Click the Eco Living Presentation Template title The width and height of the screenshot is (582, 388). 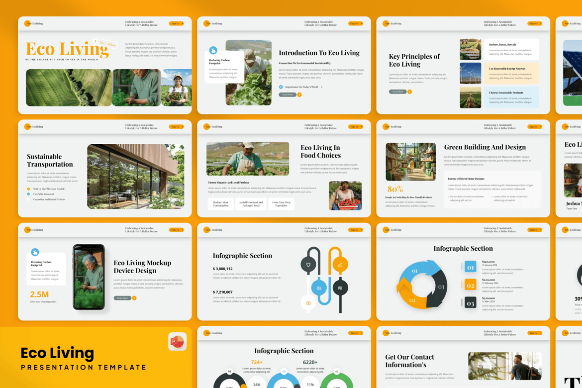(x=84, y=359)
